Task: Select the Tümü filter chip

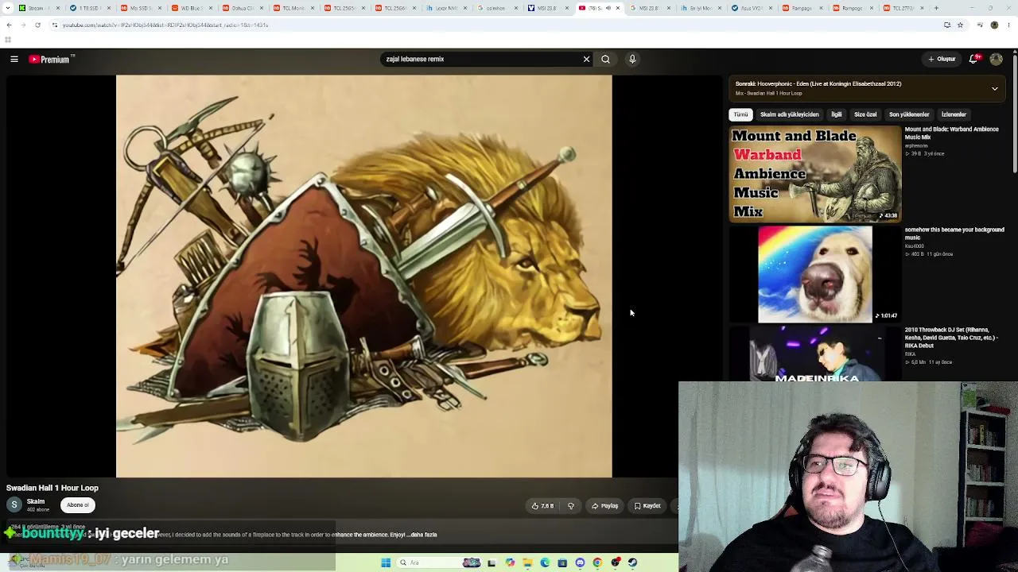Action: coord(740,114)
